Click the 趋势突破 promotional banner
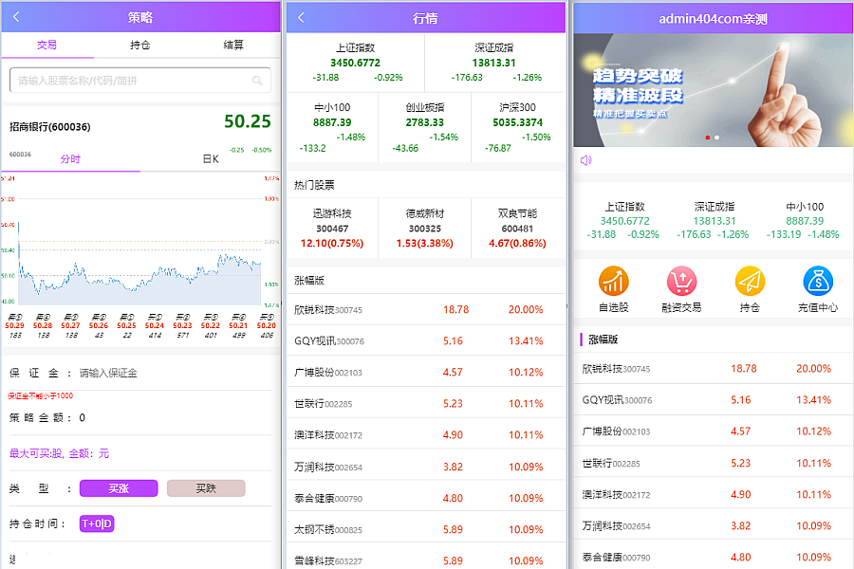This screenshot has width=854, height=569. coord(713,90)
